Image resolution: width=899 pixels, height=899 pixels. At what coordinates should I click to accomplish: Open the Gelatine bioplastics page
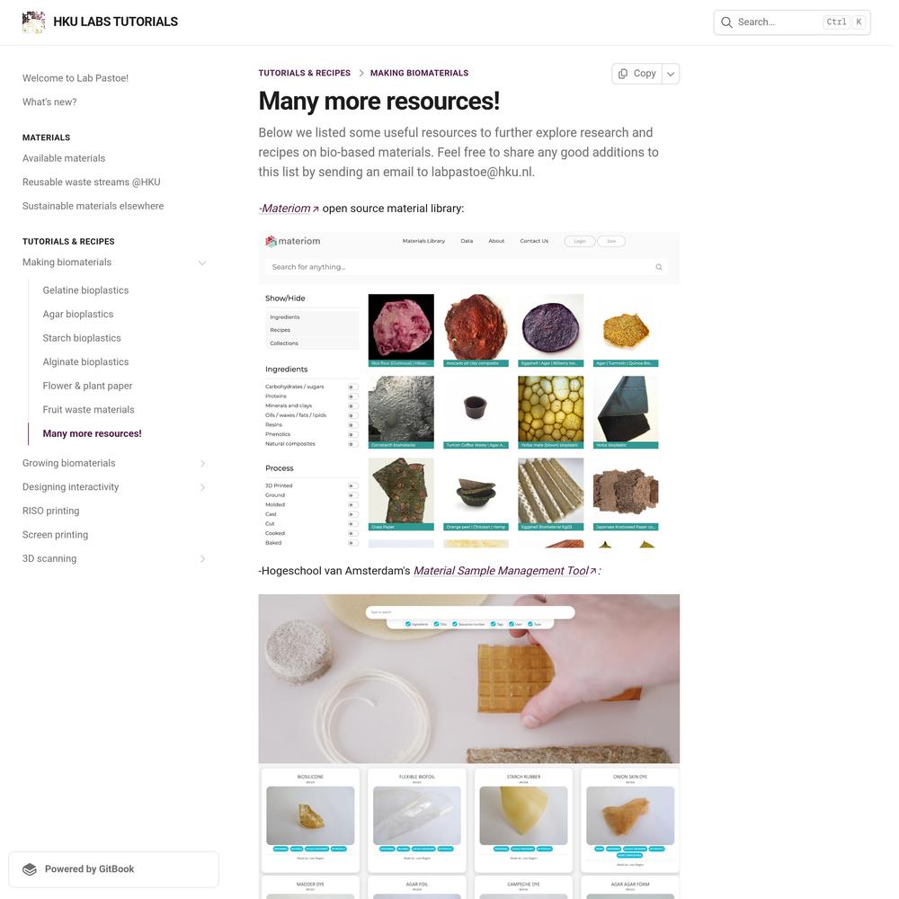coord(85,290)
